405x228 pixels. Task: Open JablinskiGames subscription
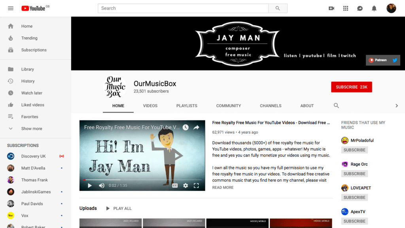coord(35,192)
